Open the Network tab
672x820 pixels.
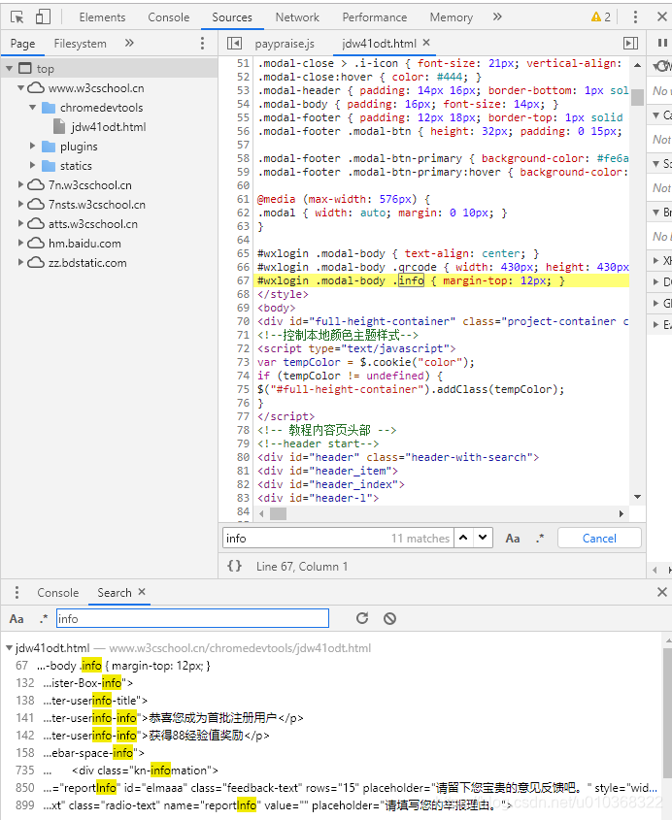point(297,17)
